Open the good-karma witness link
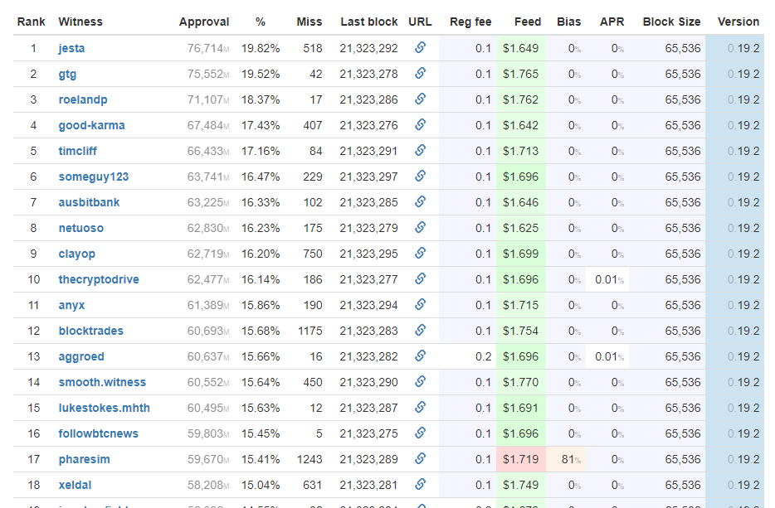The height and width of the screenshot is (508, 775). [91, 125]
